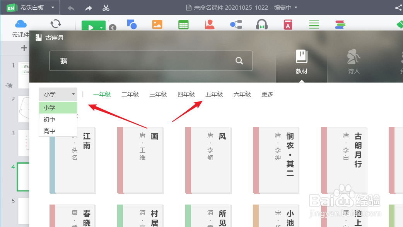Select the 四年级 grade filter

(186, 94)
